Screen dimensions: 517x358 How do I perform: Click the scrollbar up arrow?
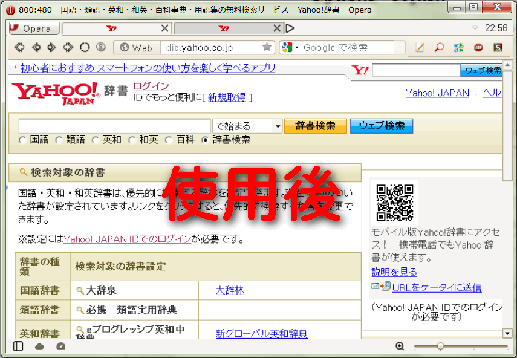pyautogui.click(x=507, y=64)
